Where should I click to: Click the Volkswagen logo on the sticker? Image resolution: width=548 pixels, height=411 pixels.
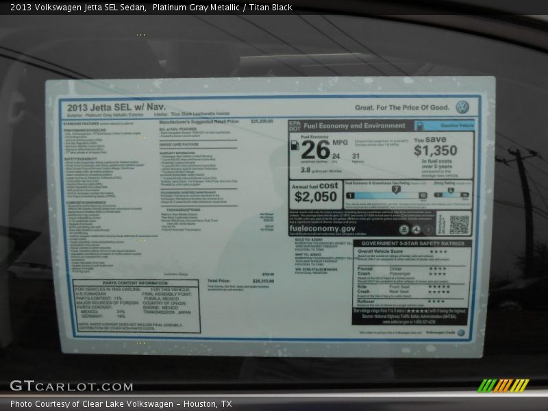462,107
